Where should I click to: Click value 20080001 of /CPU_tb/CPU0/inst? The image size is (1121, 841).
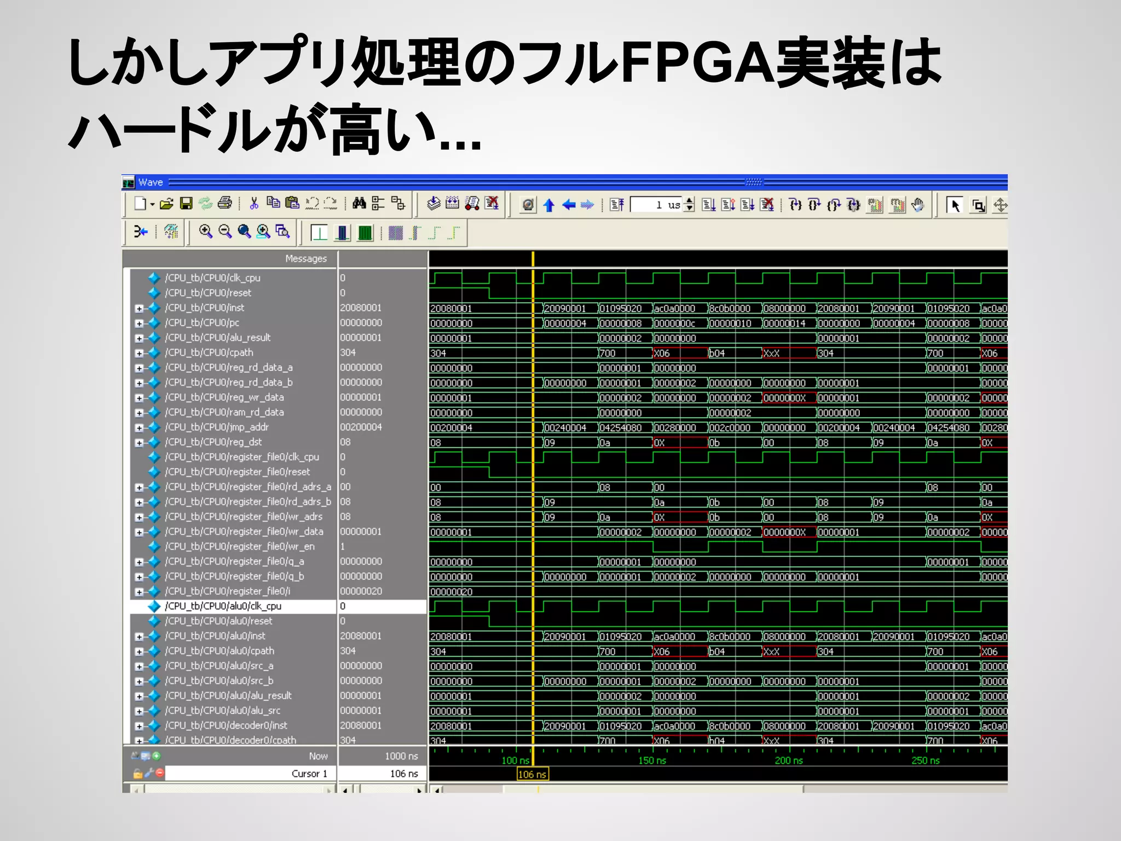coord(361,308)
